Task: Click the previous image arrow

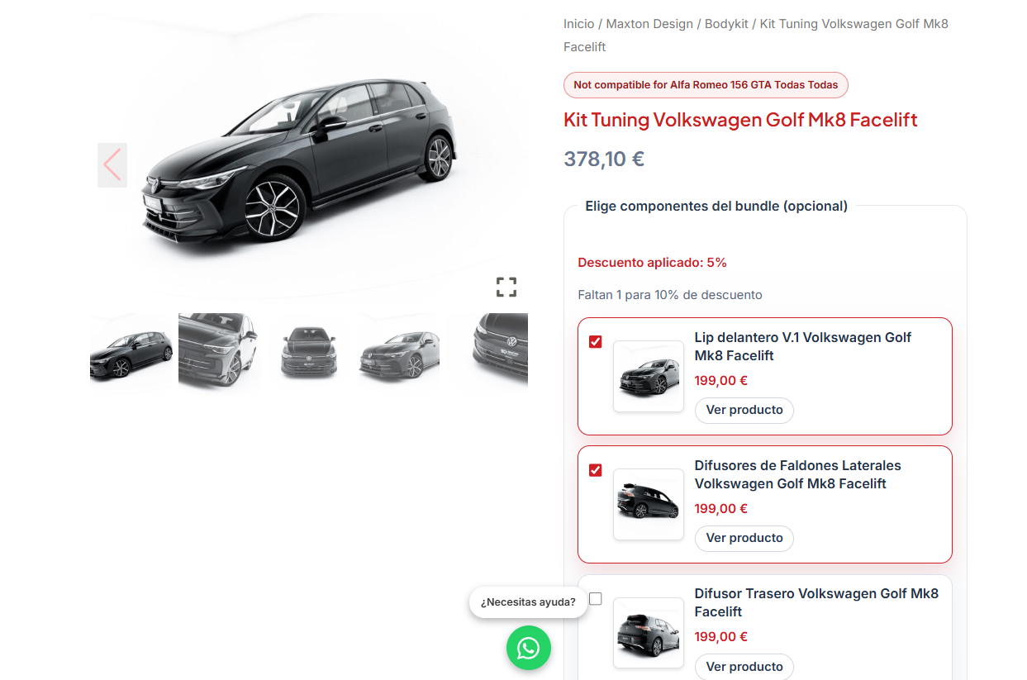Action: 112,164
